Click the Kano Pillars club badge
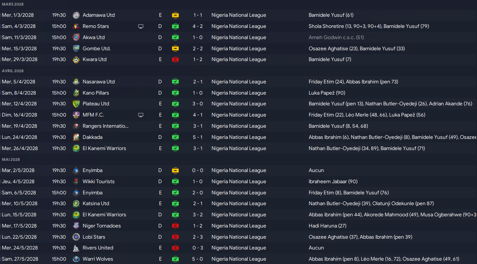Image resolution: width=477 pixels, height=264 pixels. click(x=76, y=93)
